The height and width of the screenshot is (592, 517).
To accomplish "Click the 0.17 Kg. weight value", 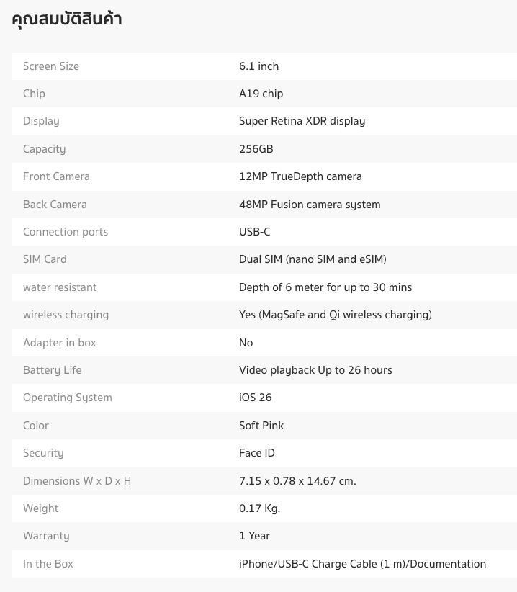I will coord(259,508).
